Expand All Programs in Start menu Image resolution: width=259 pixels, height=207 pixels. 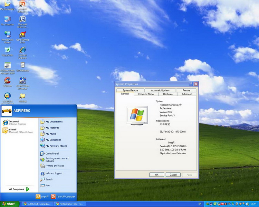click(x=19, y=189)
